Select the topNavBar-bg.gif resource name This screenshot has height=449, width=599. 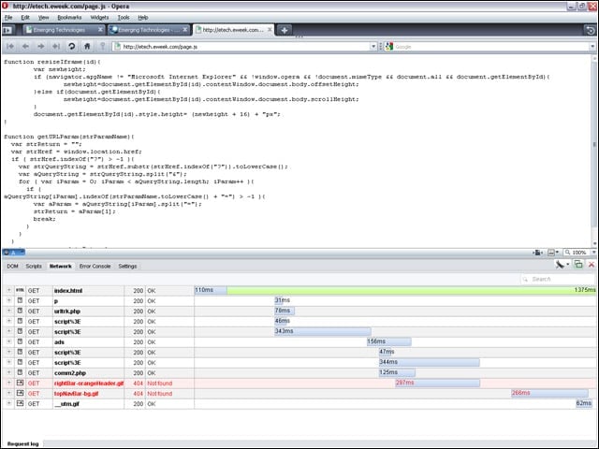(x=77, y=393)
